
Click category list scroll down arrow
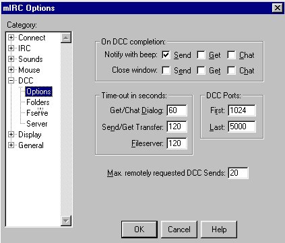(x=66, y=221)
